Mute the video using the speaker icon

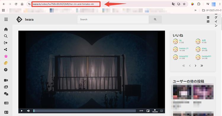28,111
